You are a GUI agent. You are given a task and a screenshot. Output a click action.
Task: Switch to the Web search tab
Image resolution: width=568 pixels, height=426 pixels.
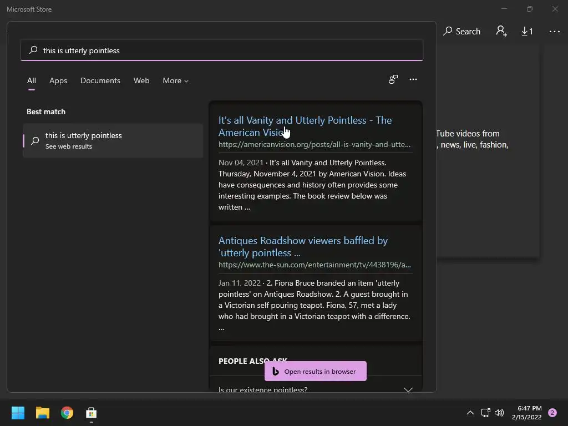141,81
